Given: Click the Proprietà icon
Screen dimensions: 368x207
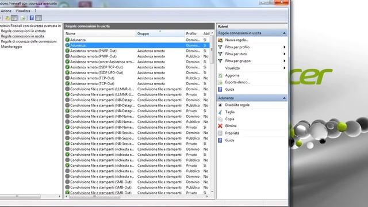Looking at the screenshot, I should [x=220, y=133].
